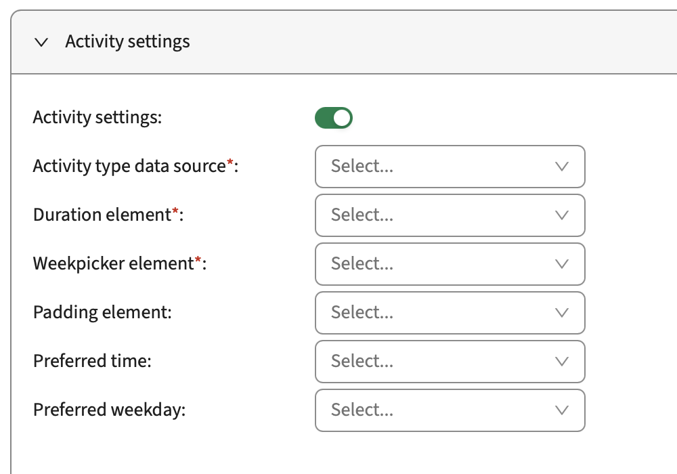Click the Weekpicker element label text
The height and width of the screenshot is (474, 677).
(113, 263)
